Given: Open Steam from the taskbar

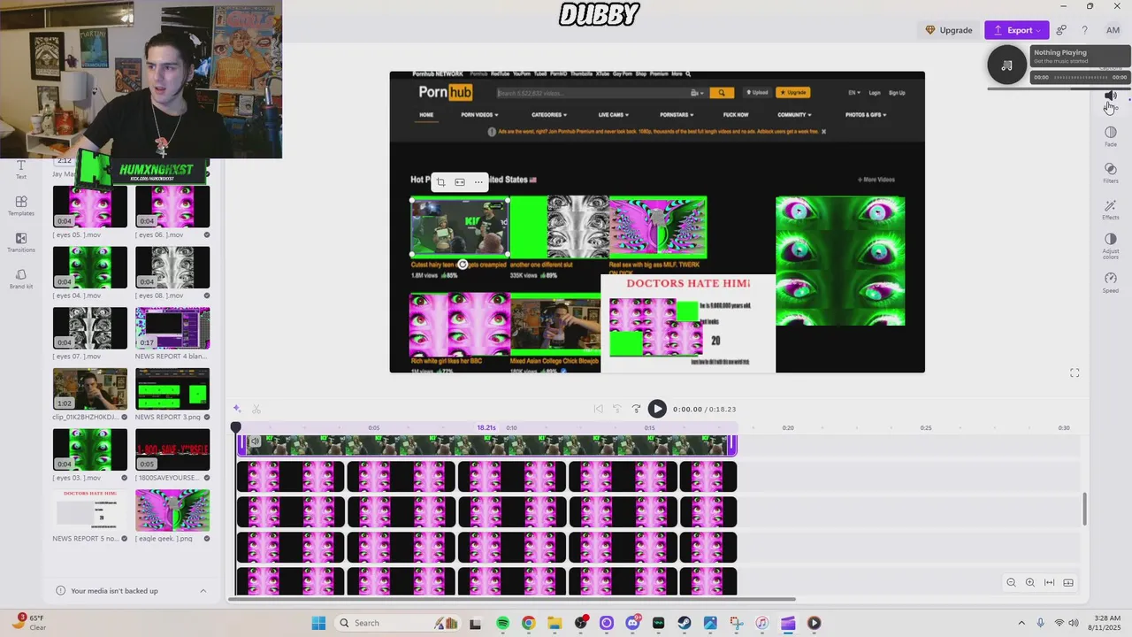Looking at the screenshot, I should 685,623.
